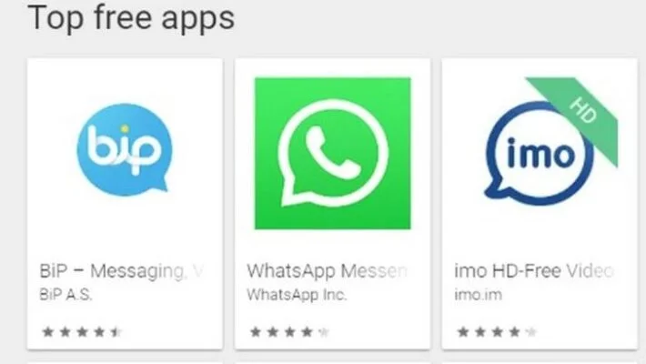Select the BiP – Messaging title
The image size is (646, 364).
(122, 271)
